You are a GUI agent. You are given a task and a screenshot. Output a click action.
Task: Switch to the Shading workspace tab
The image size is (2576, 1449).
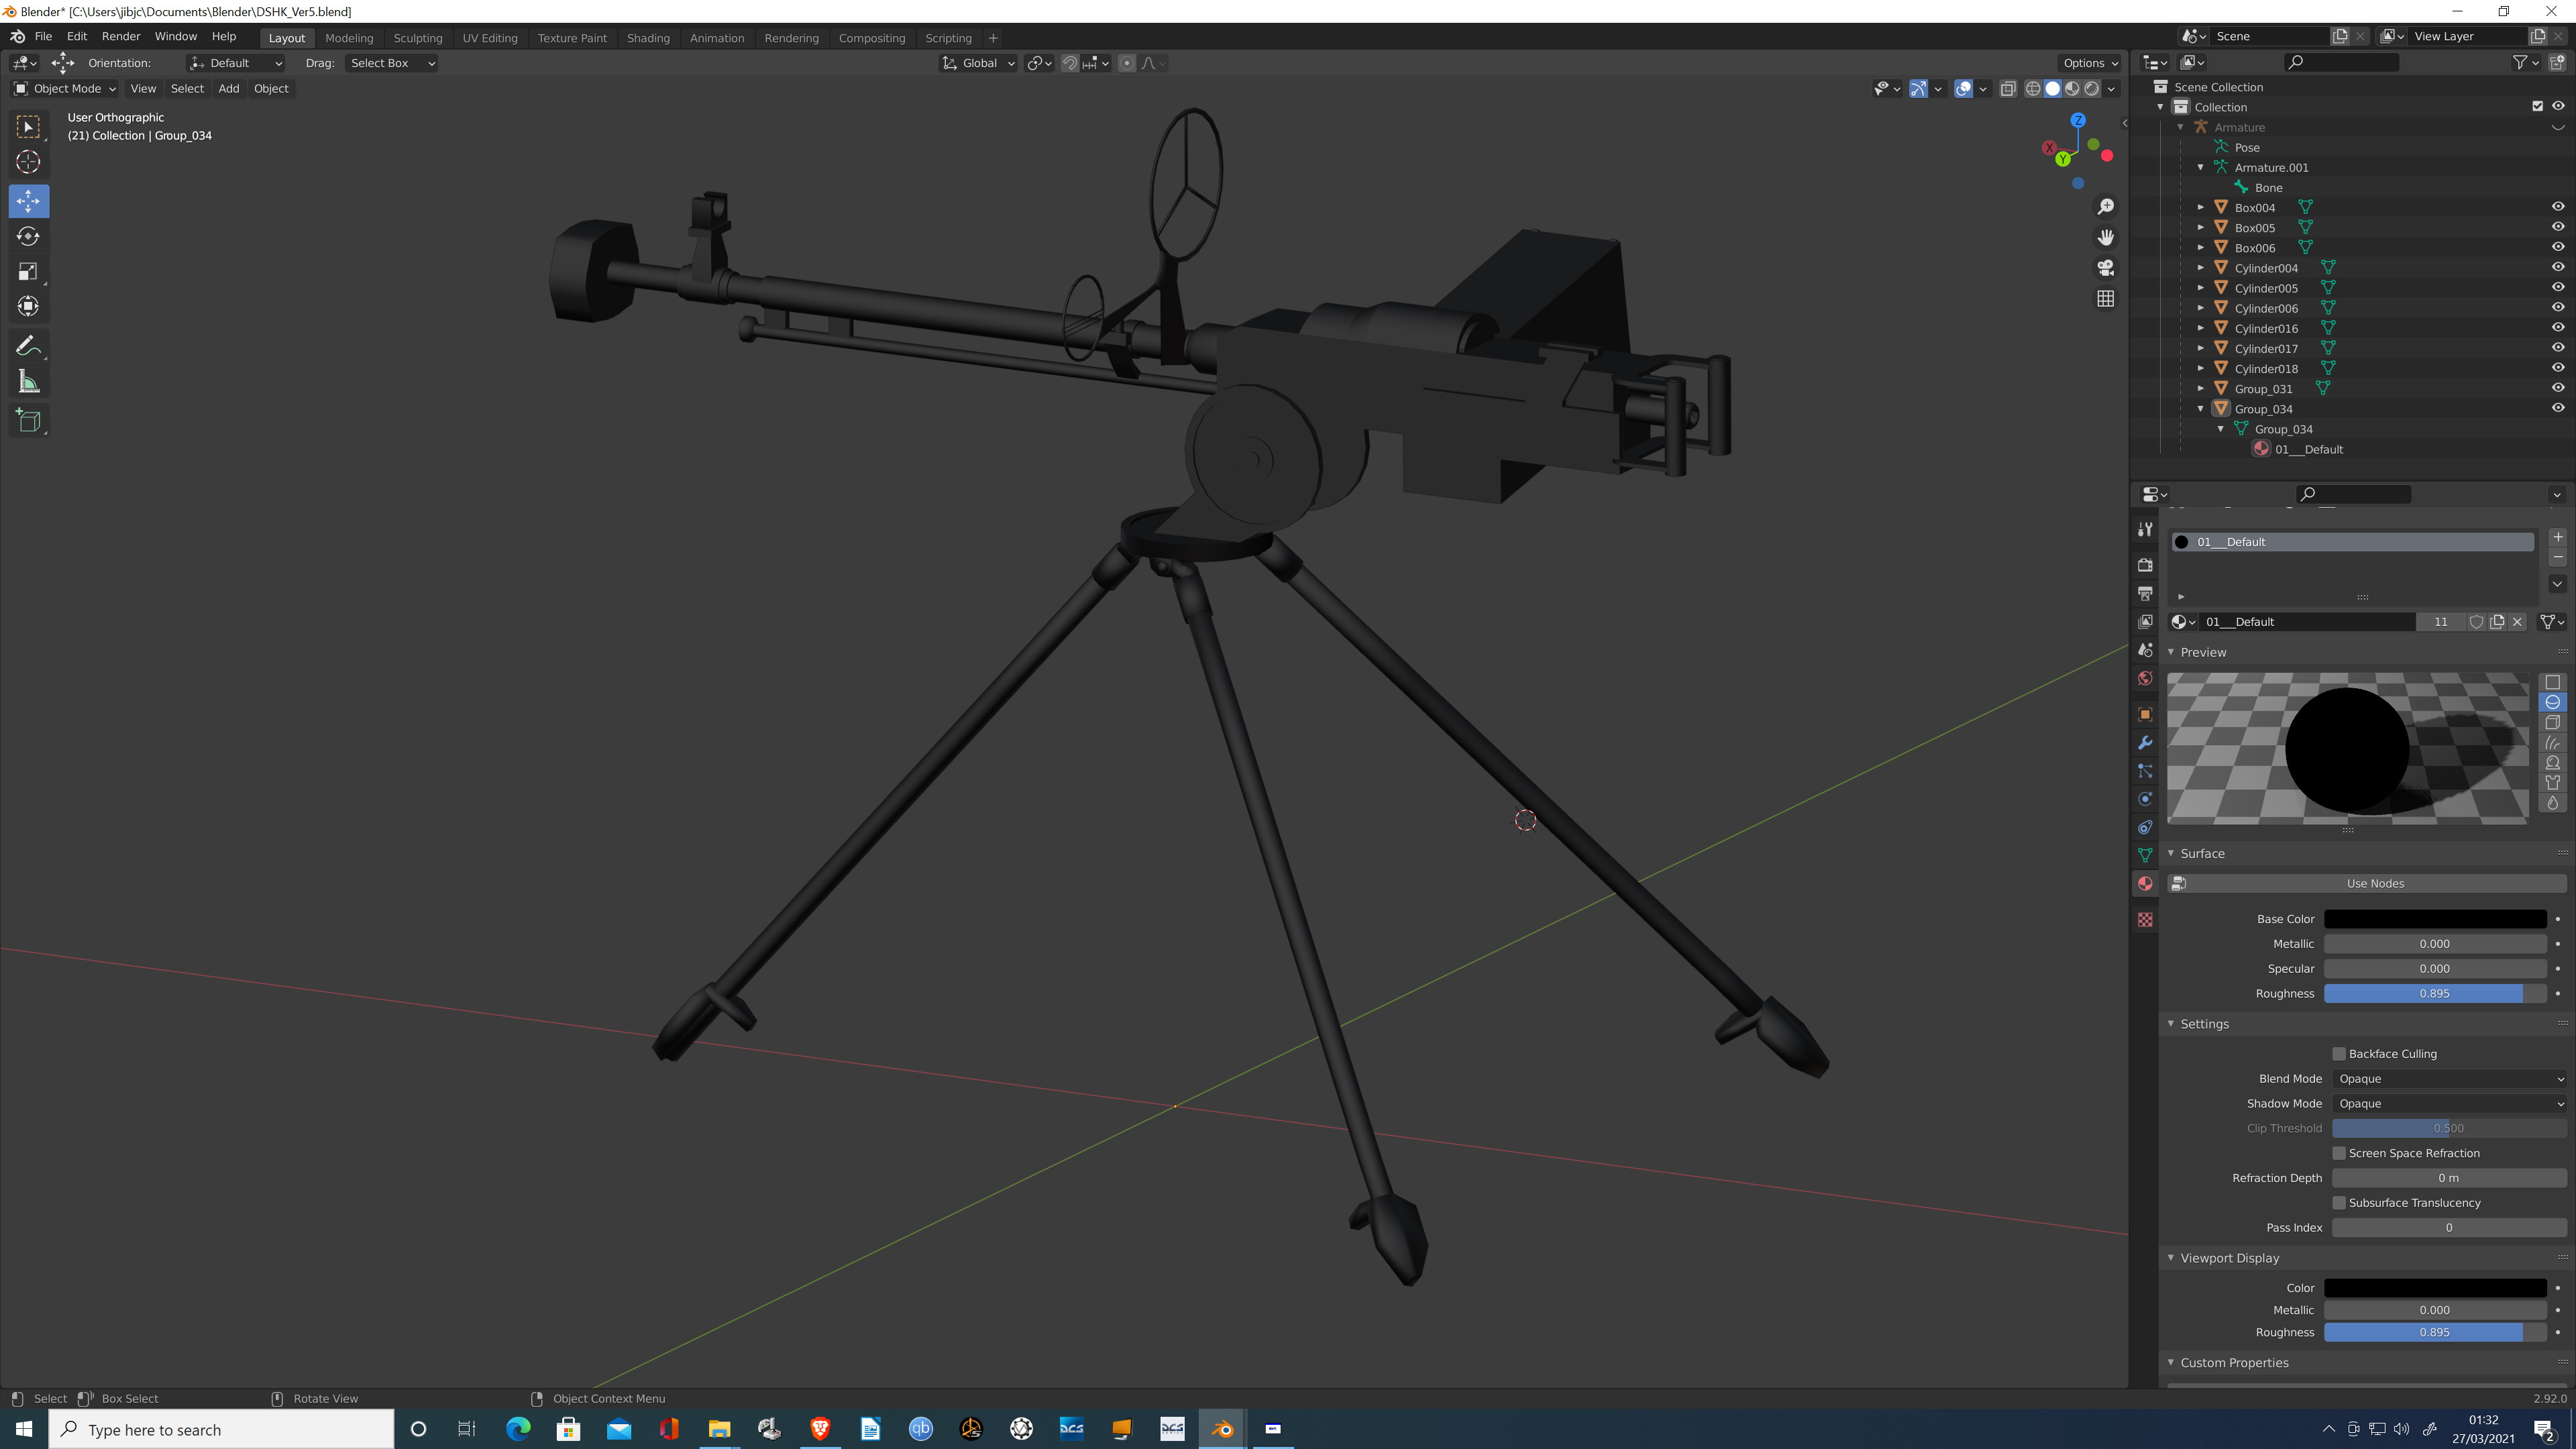648,38
